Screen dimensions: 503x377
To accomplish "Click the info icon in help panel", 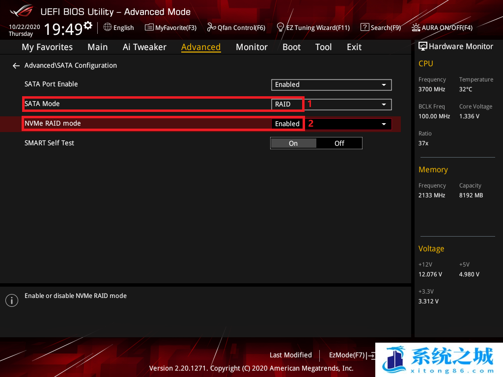I will (12, 300).
